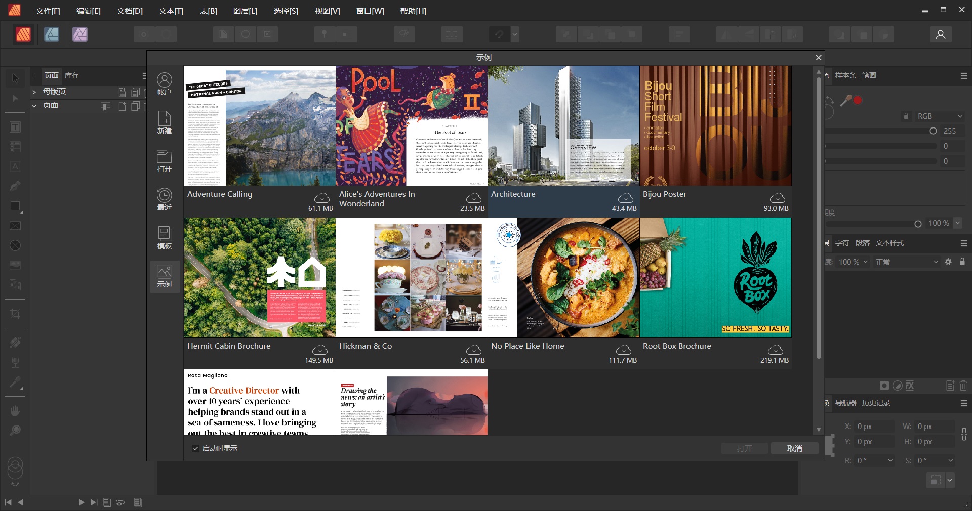
Task: Open the 文件[F] menu
Action: [48, 11]
